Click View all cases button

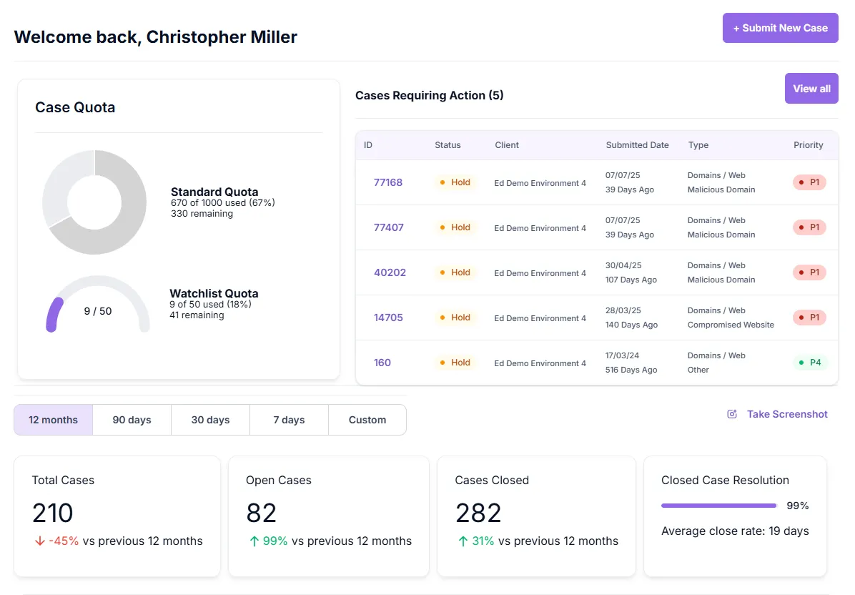(811, 89)
